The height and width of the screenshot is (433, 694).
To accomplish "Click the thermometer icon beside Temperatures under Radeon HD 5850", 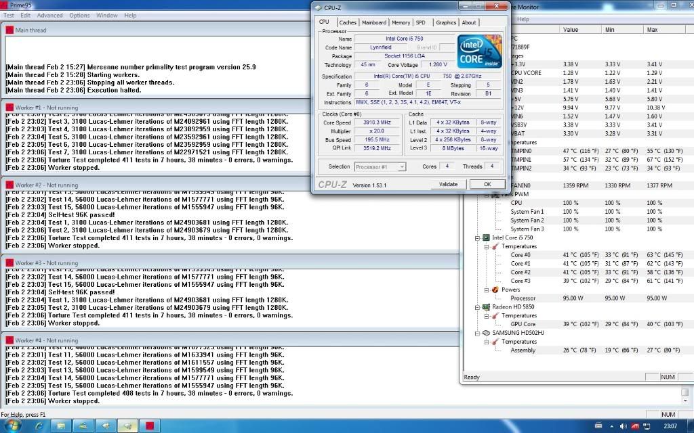I will (x=495, y=315).
